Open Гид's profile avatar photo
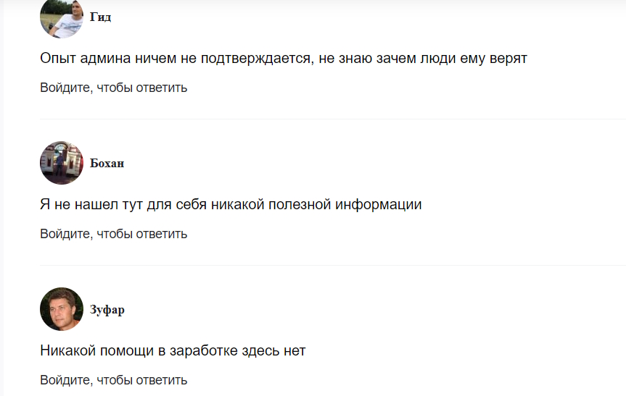The width and height of the screenshot is (626, 396). (62, 18)
